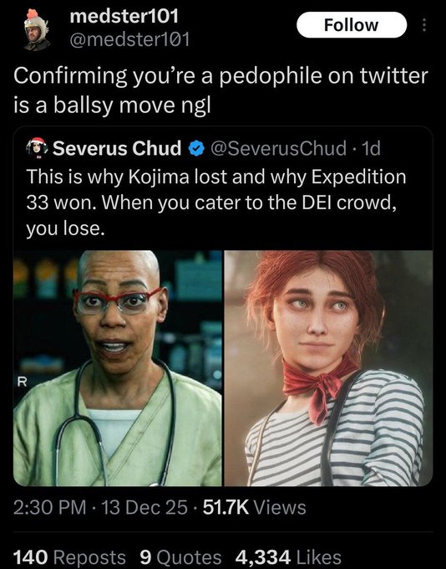
Task: Click Severus Chud's blue verified badge
Action: click(x=196, y=148)
